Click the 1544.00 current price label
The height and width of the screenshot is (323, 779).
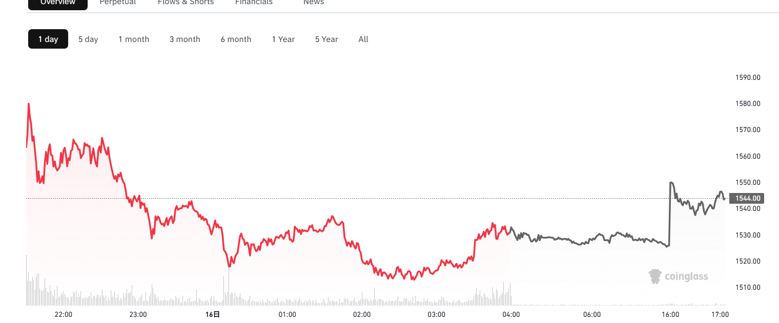(x=749, y=198)
